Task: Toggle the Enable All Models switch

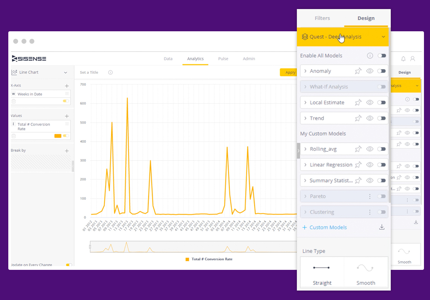Action: pos(382,56)
